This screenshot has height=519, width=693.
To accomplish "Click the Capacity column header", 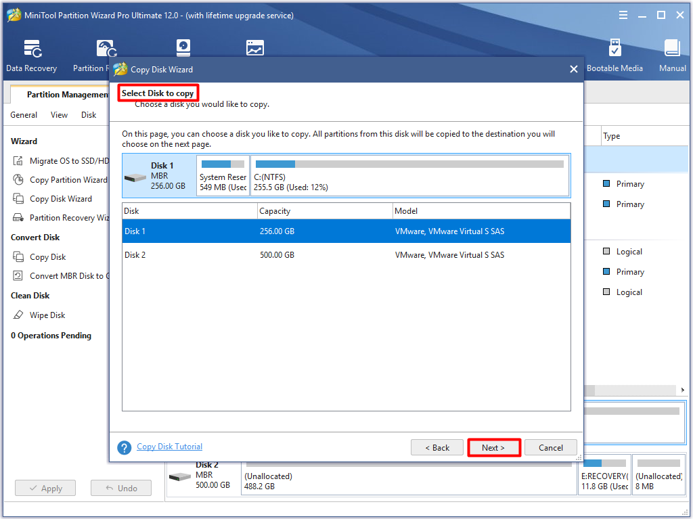I will tap(325, 211).
